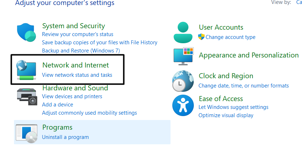The image size is (302, 150).
Task: Open Adjust commonly used mobility settings
Action: [x=89, y=113]
